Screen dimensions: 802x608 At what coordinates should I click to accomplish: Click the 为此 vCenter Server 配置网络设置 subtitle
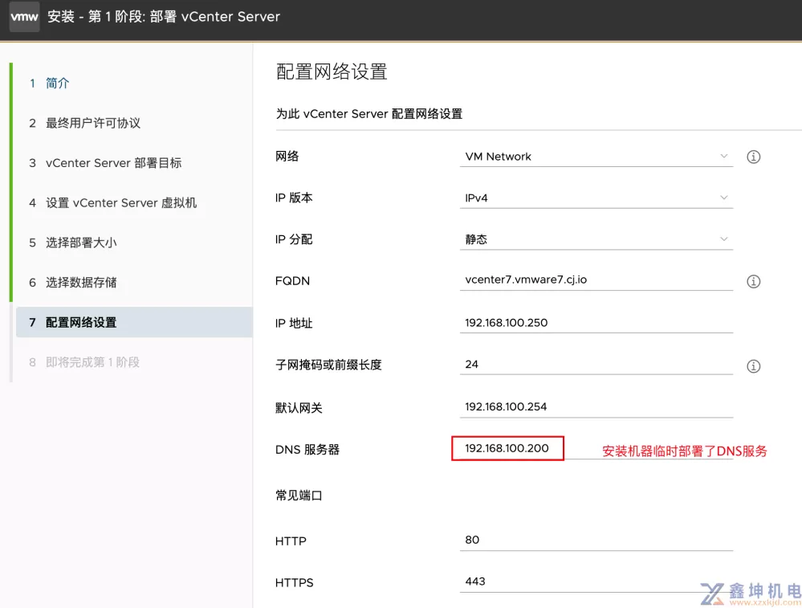368,113
